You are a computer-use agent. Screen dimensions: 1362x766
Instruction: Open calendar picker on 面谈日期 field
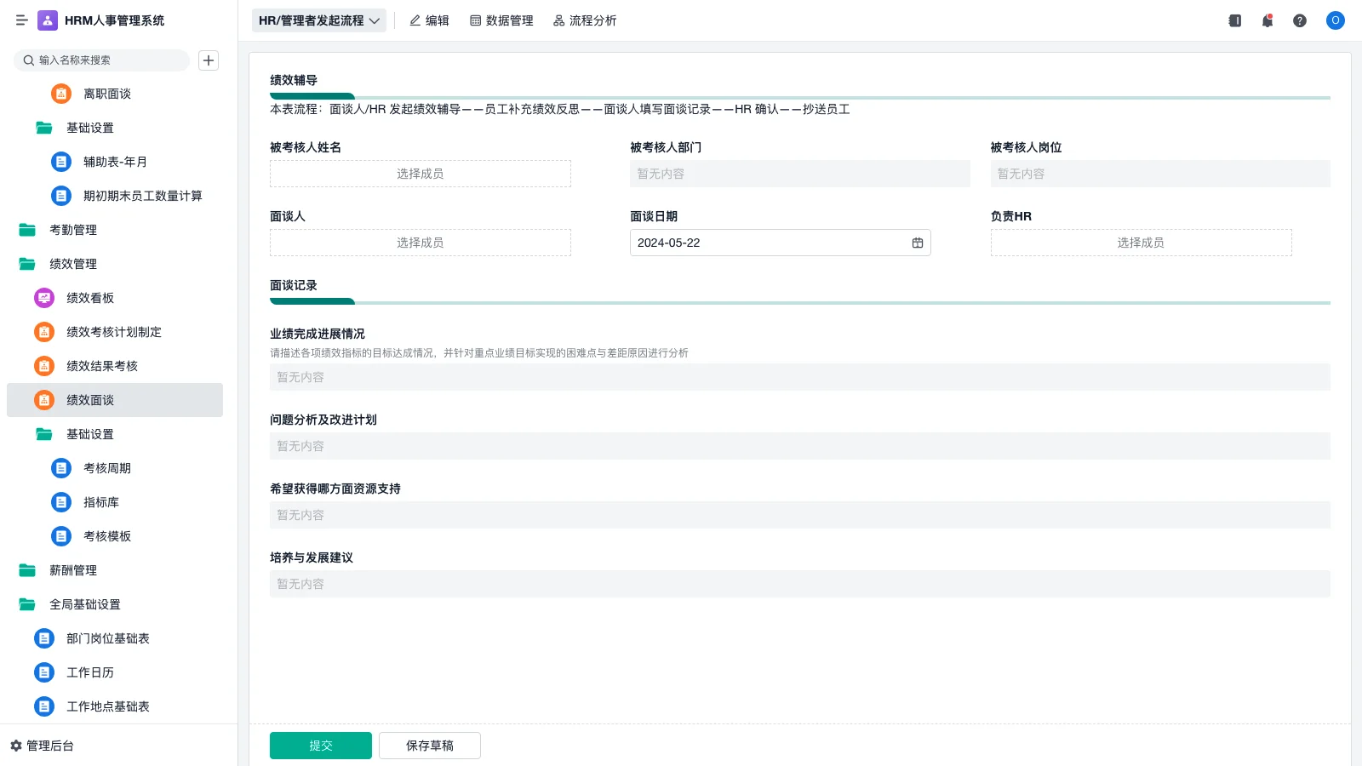(x=918, y=243)
